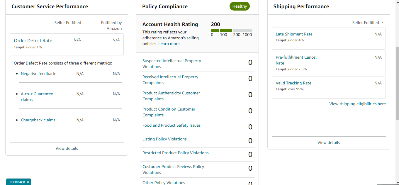Image resolution: width=399 pixels, height=185 pixels.
Task: Click the Healthy status badge
Action: 240,6
